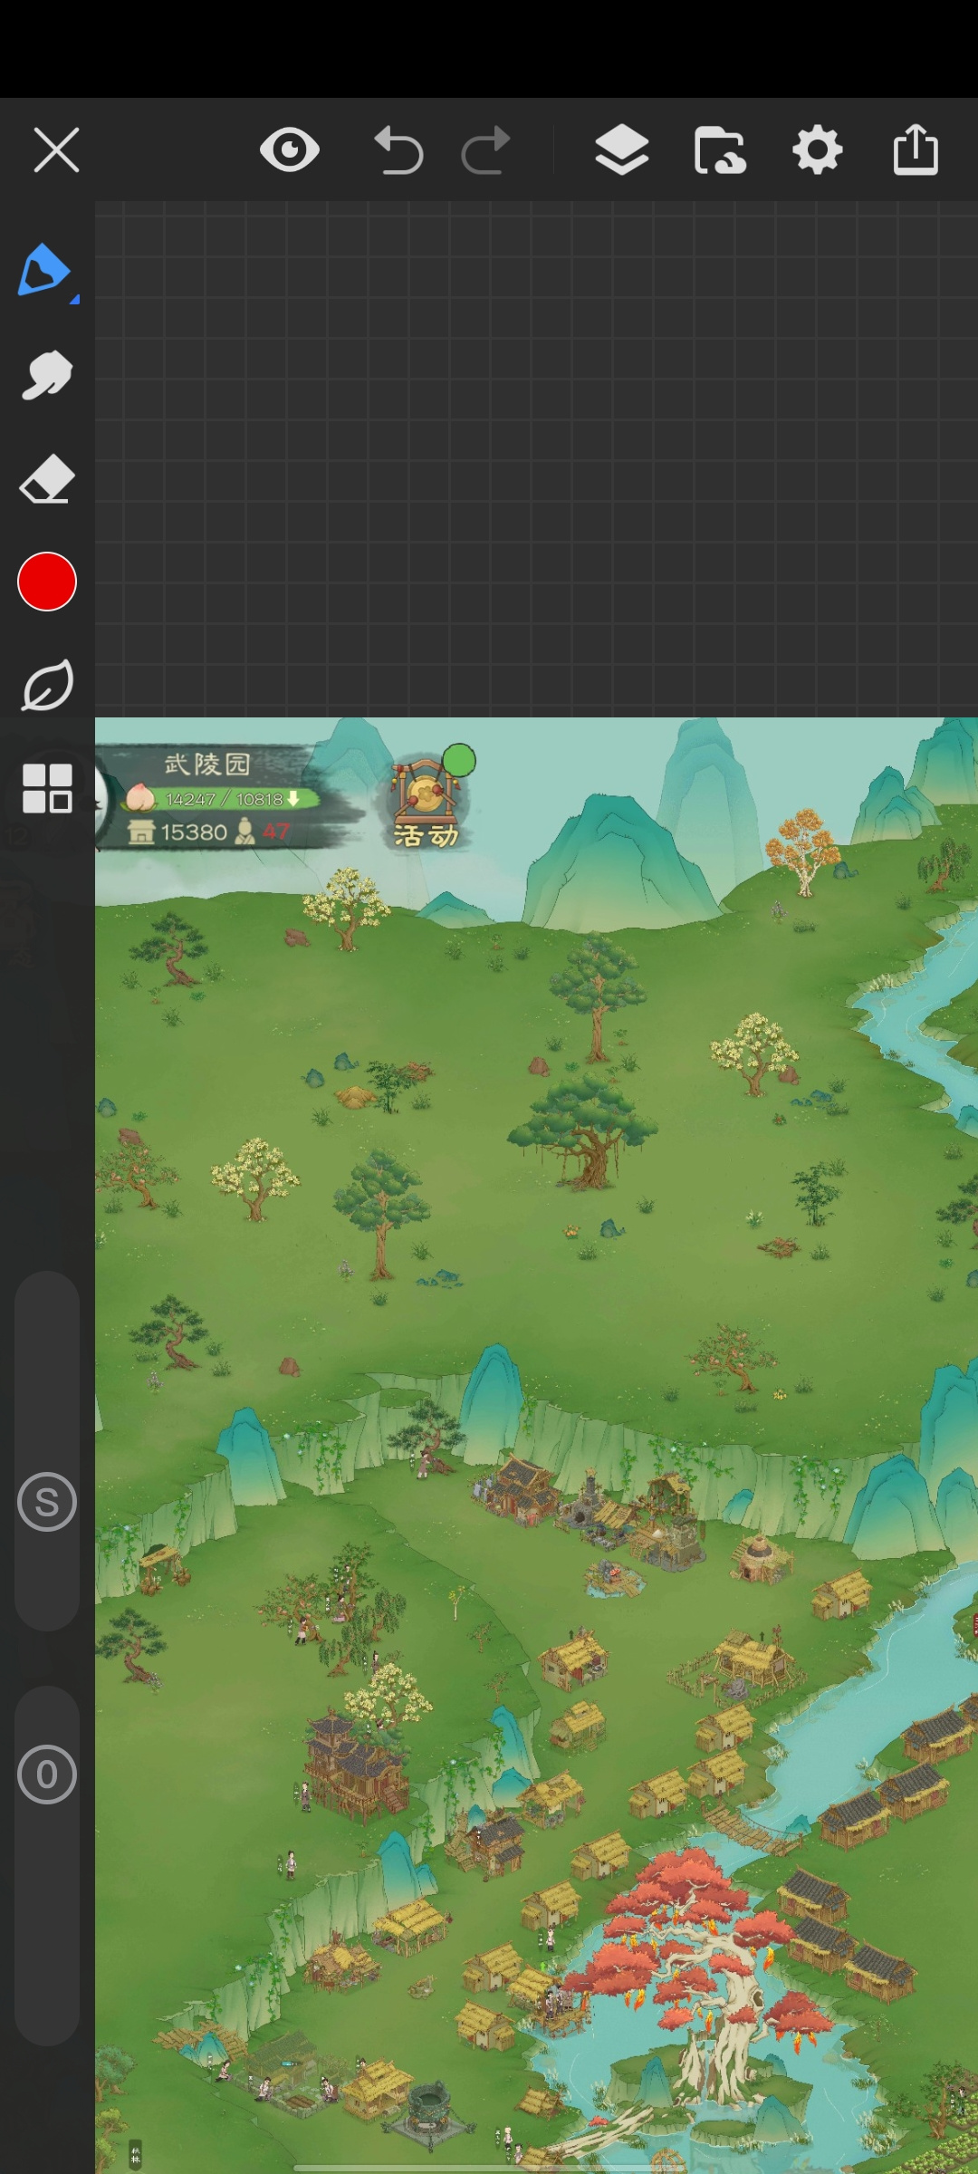Click the 活动 event gong button
978x2174 pixels.
[x=426, y=802]
